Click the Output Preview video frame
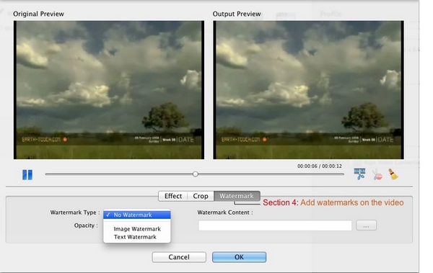The width and height of the screenshot is (433, 273). (x=308, y=90)
